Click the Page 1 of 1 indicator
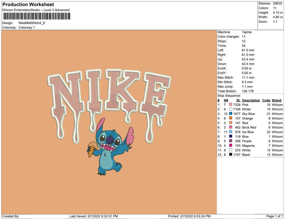 pos(274,216)
